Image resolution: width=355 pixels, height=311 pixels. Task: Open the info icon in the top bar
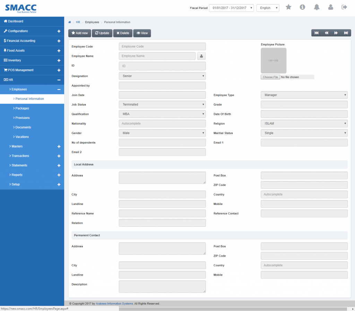click(302, 7)
